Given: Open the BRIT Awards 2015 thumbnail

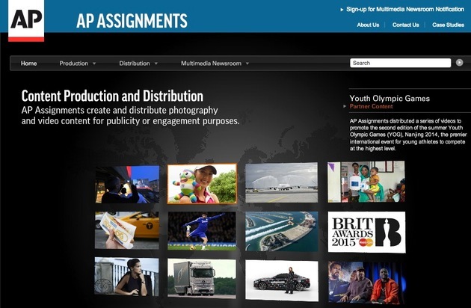Looking at the screenshot, I should tap(366, 231).
